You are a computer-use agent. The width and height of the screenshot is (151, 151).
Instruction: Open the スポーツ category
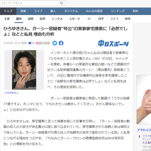pyautogui.click(x=74, y=19)
